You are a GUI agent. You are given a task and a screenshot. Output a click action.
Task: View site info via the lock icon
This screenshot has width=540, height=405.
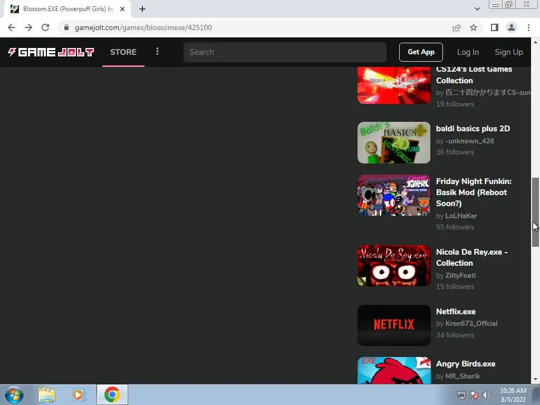[x=66, y=27]
